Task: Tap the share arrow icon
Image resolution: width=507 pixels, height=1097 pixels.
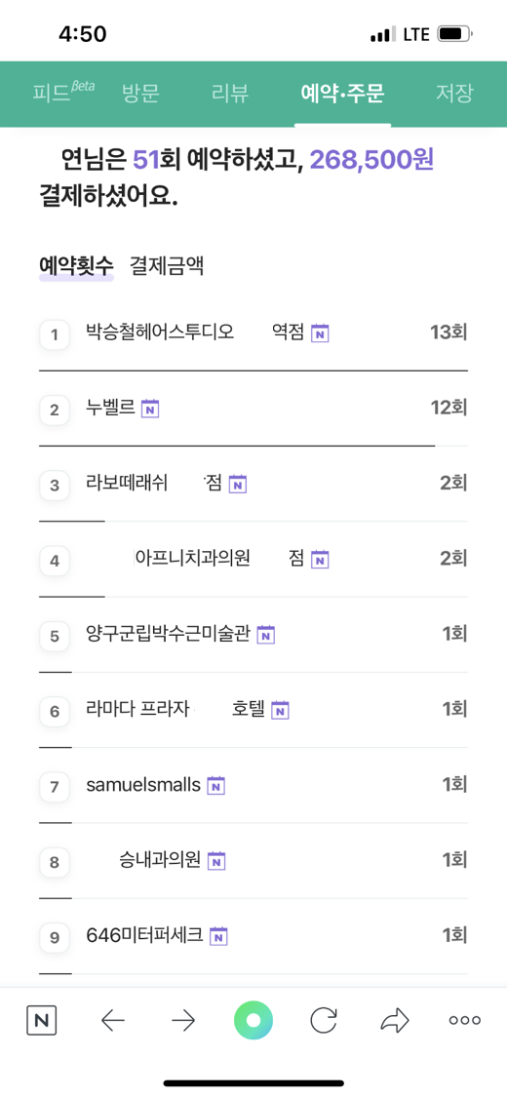Action: [x=395, y=1022]
